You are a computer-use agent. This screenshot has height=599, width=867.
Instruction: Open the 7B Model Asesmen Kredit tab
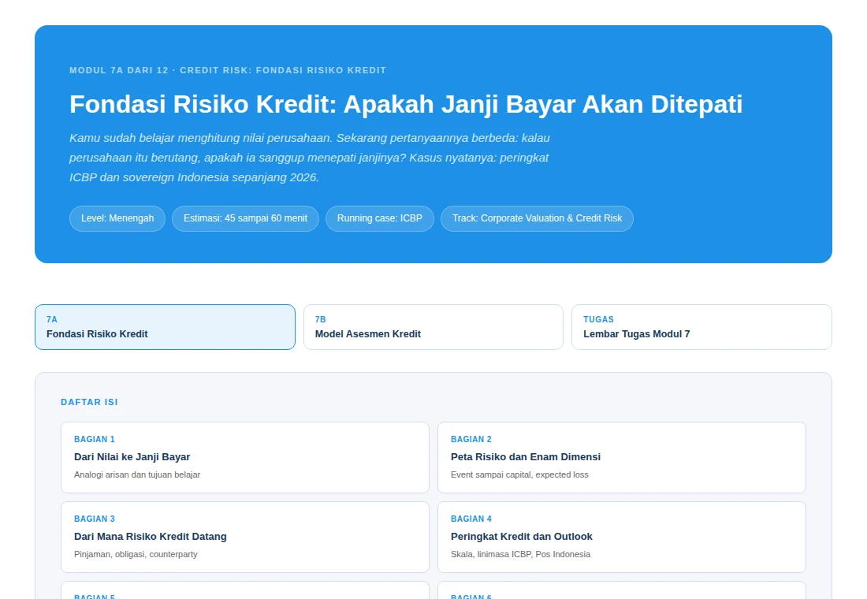433,327
